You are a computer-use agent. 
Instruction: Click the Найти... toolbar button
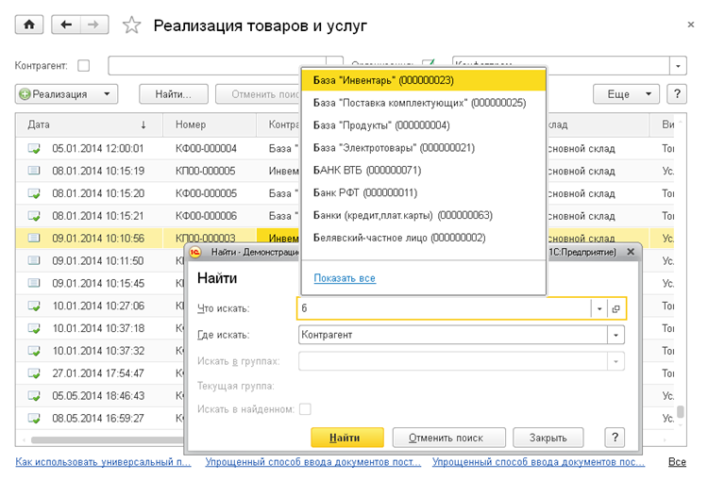click(174, 94)
